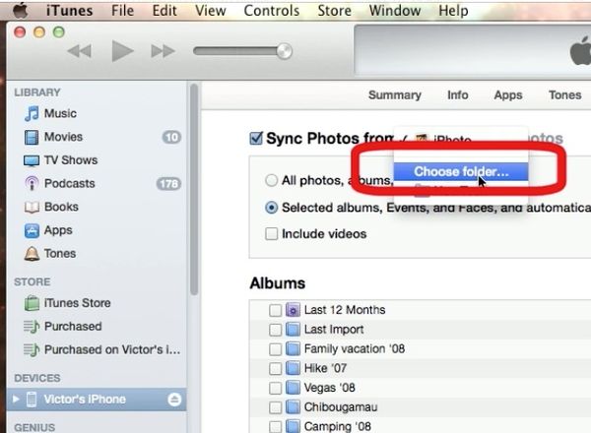Skip forward to the next track
Image resolution: width=591 pixels, height=433 pixels.
pyautogui.click(x=163, y=51)
